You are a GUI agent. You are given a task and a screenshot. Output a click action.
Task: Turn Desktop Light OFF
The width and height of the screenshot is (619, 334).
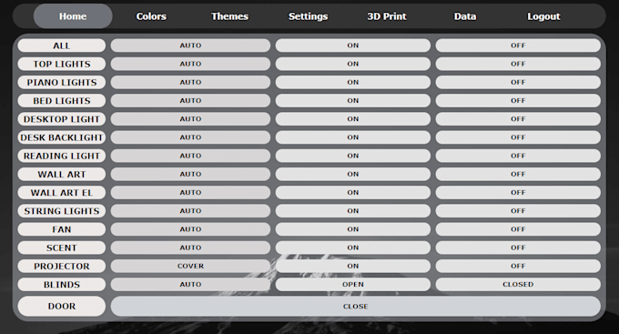[x=518, y=119]
